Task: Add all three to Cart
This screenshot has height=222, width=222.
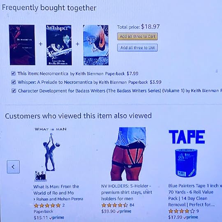Action: [x=137, y=37]
